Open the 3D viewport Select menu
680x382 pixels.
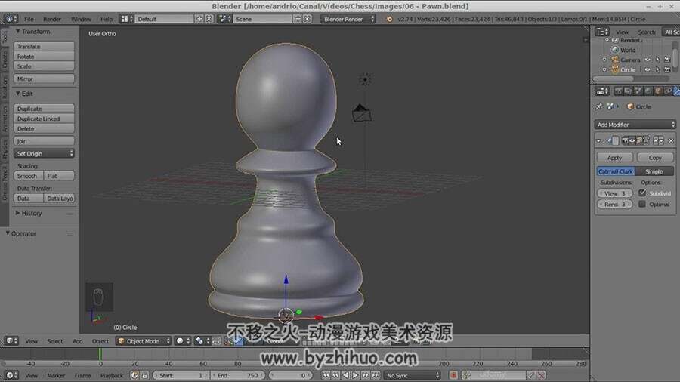tap(55, 341)
